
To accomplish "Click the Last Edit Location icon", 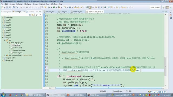I will [x=122, y=7].
